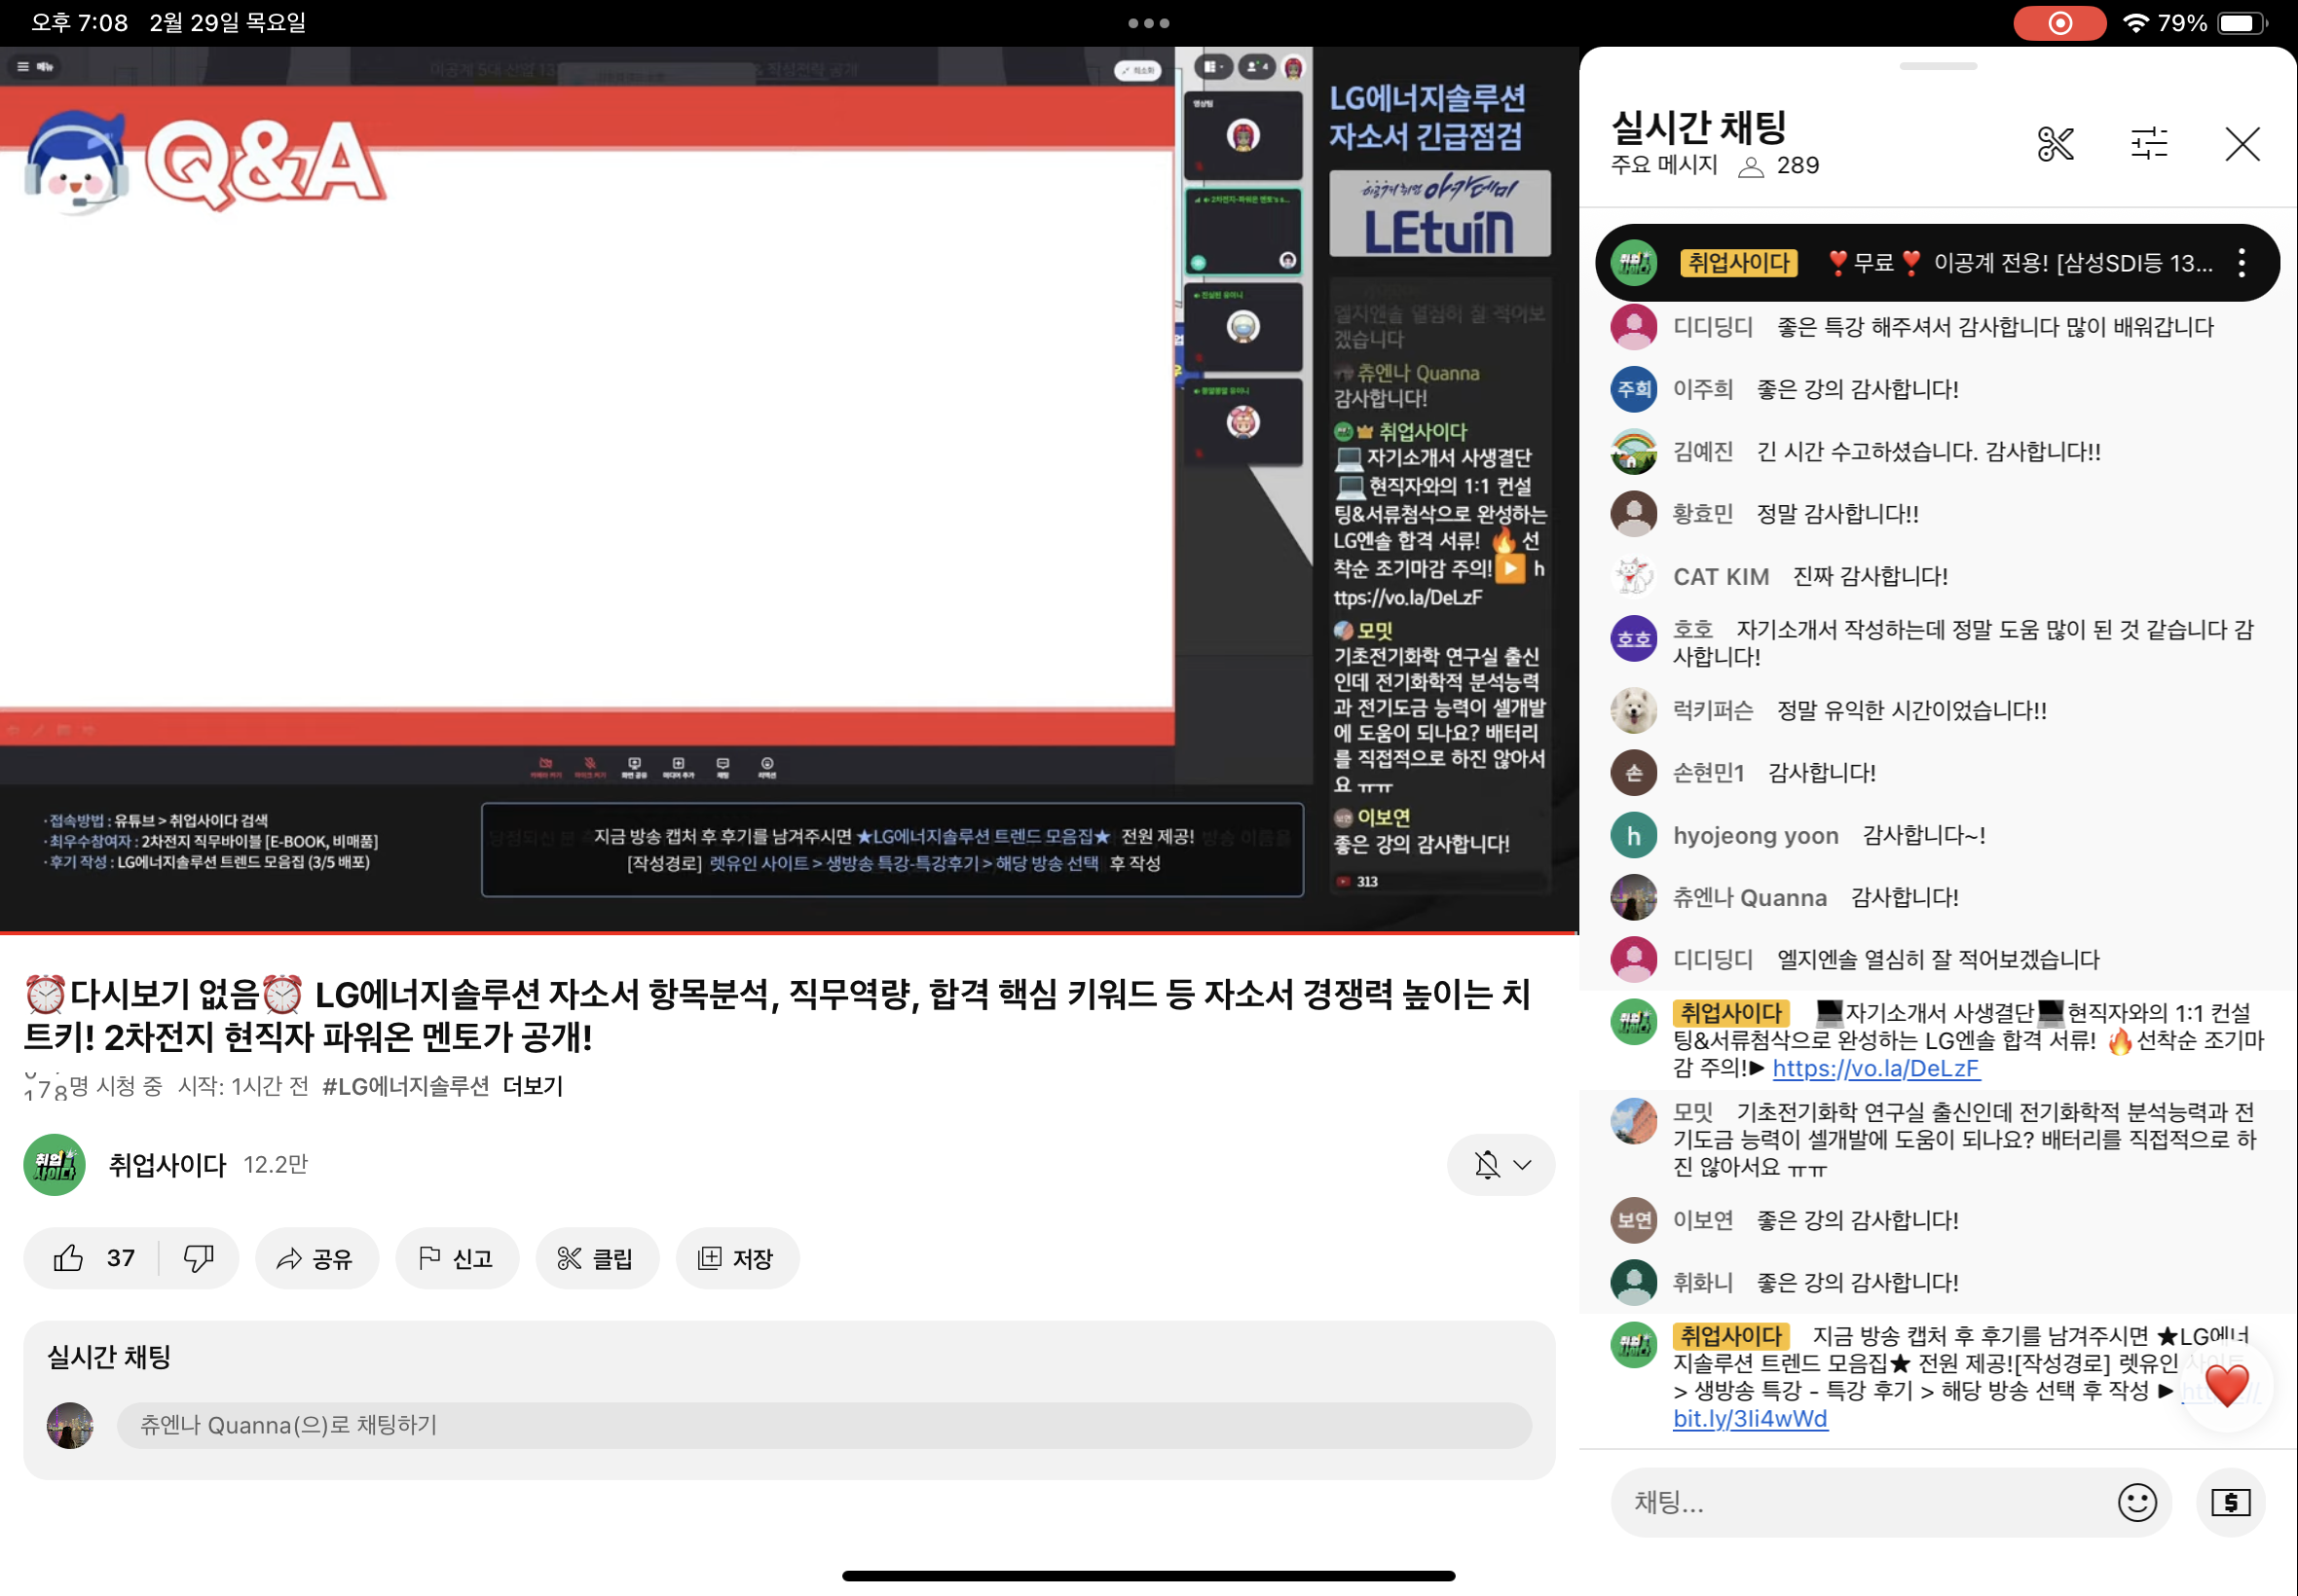Tap hyojeong yoon avatar in chat
Viewport: 2298px width, 1596px height.
pyautogui.click(x=1633, y=835)
